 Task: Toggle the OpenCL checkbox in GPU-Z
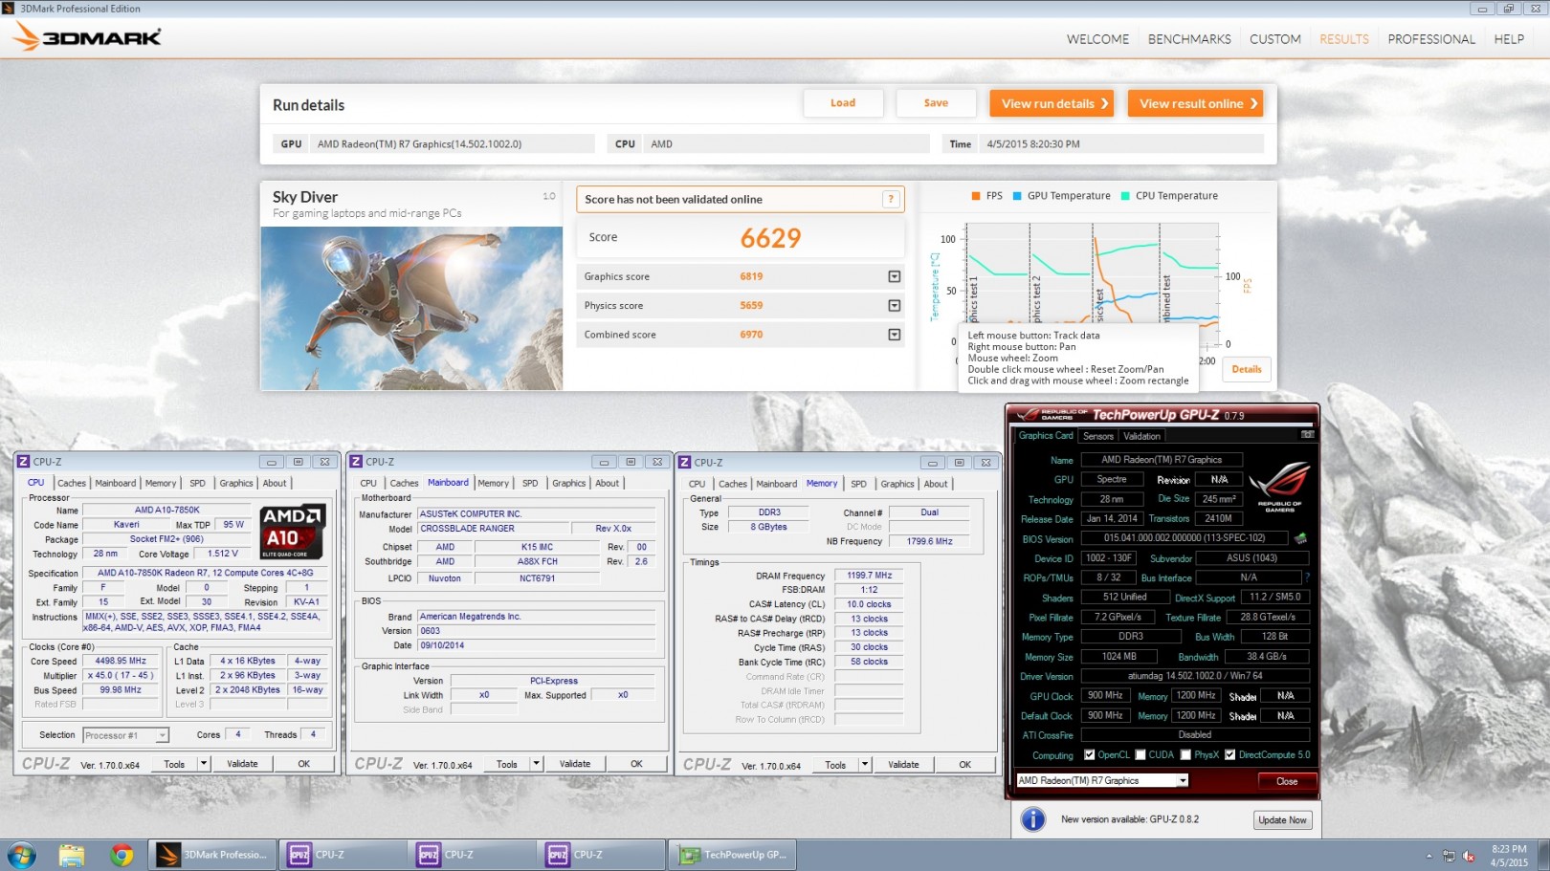pos(1089,755)
